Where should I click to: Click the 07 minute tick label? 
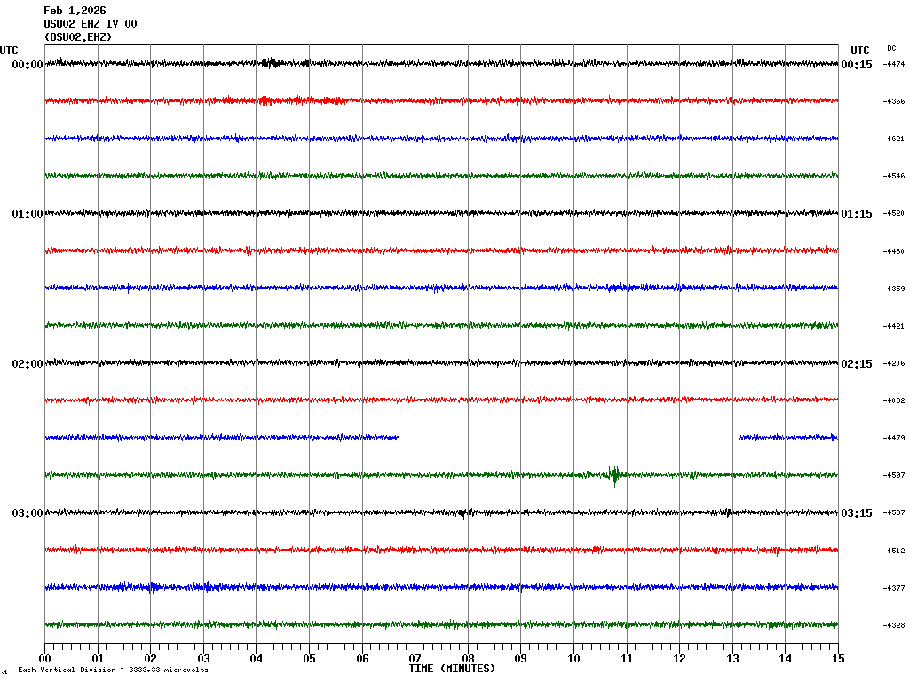click(x=415, y=659)
